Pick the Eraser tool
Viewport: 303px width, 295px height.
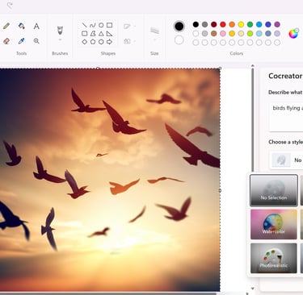tap(6, 41)
